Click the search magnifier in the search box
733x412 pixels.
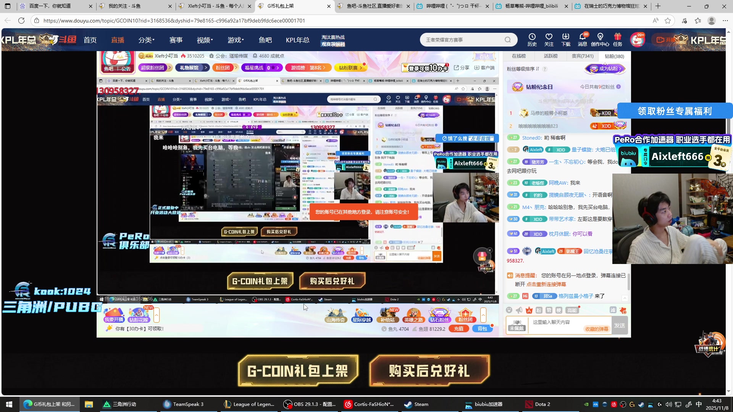507,40
